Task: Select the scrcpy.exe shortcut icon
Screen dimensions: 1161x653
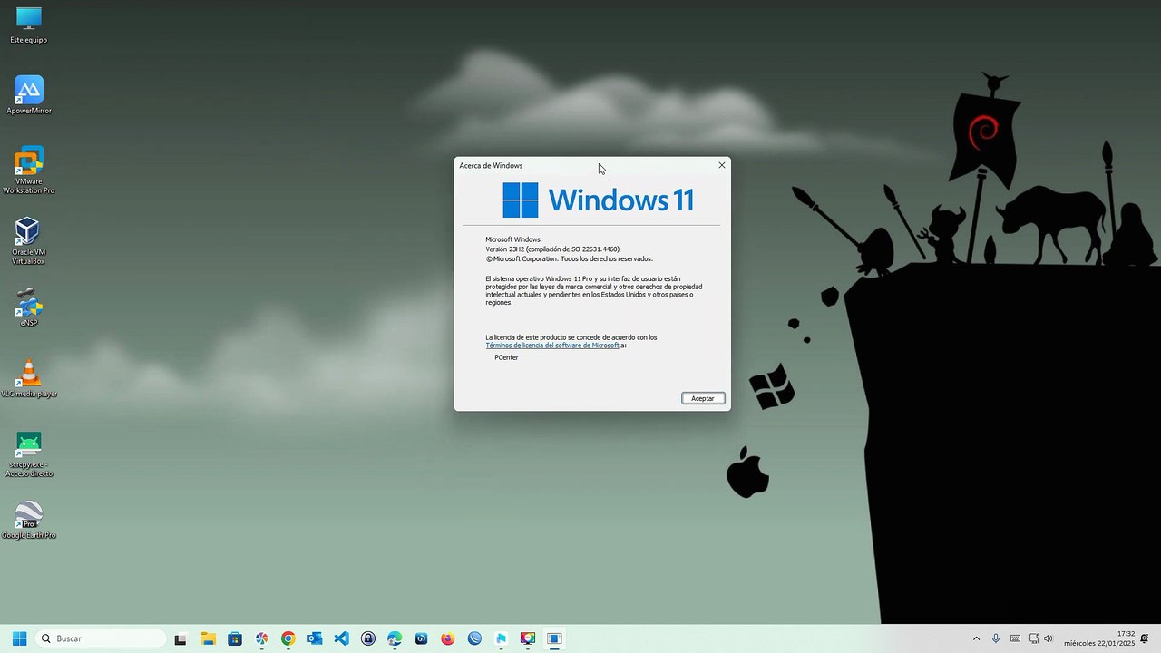Action: click(29, 453)
